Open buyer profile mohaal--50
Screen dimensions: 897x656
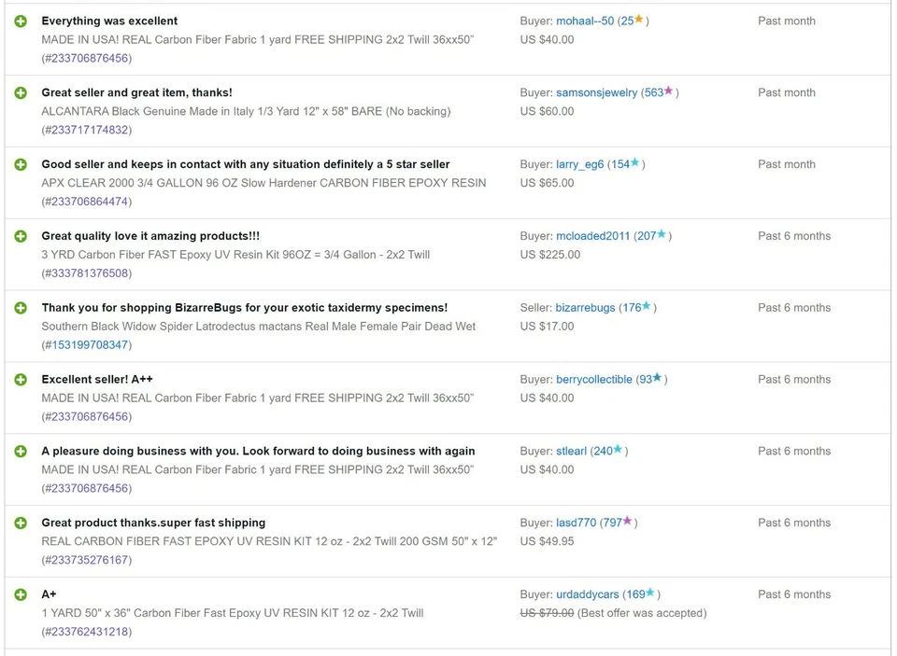click(x=585, y=21)
